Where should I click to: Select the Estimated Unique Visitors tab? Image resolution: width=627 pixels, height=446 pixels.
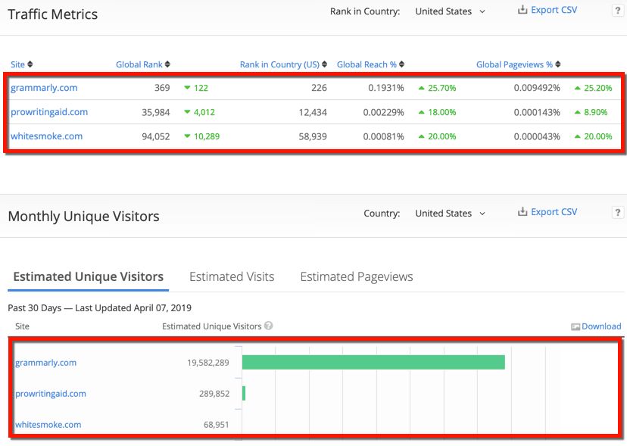(89, 277)
